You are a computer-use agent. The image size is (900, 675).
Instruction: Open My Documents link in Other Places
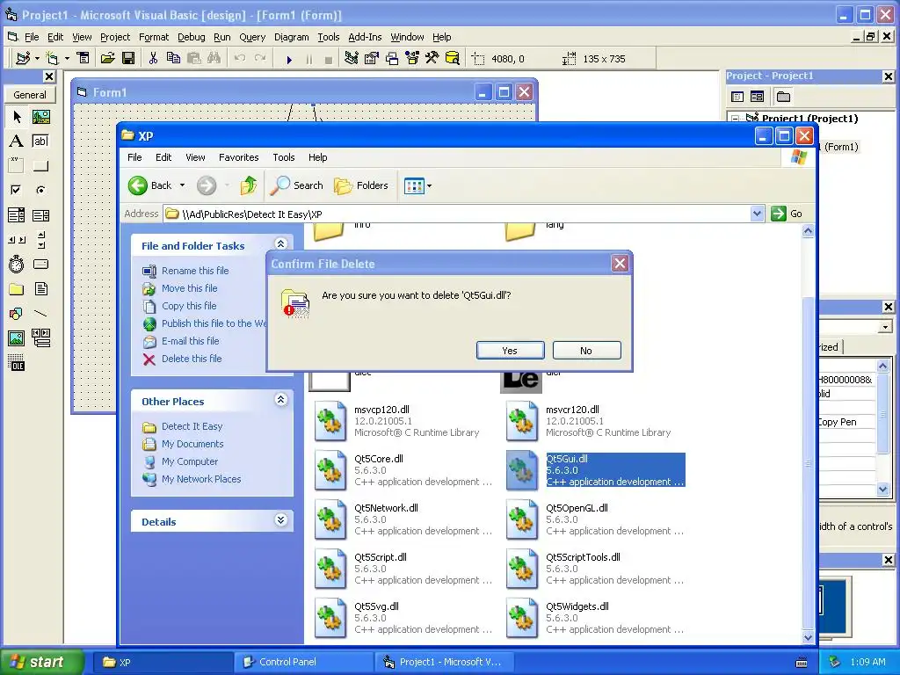pyautogui.click(x=192, y=444)
